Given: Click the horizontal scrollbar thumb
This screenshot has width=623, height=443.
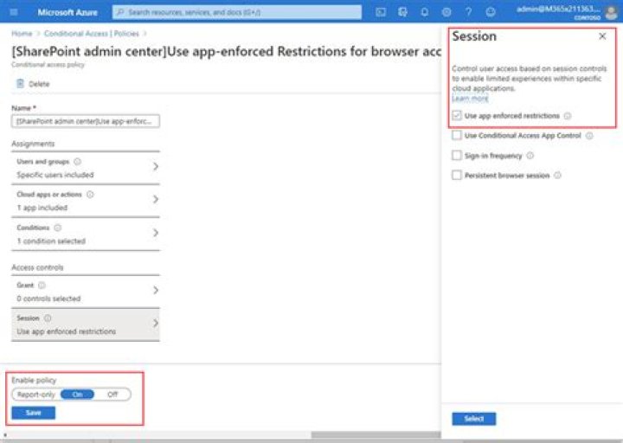Looking at the screenshot, I should 376,434.
